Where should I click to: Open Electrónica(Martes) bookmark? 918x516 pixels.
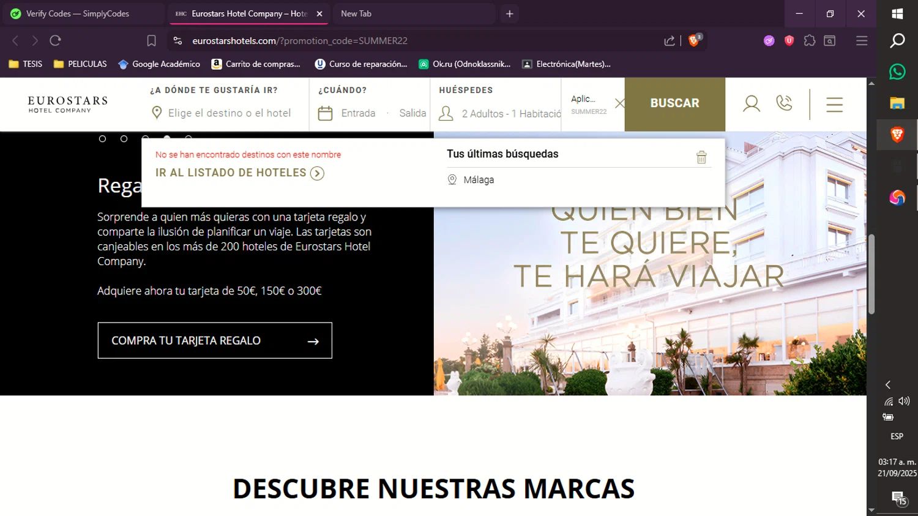567,64
